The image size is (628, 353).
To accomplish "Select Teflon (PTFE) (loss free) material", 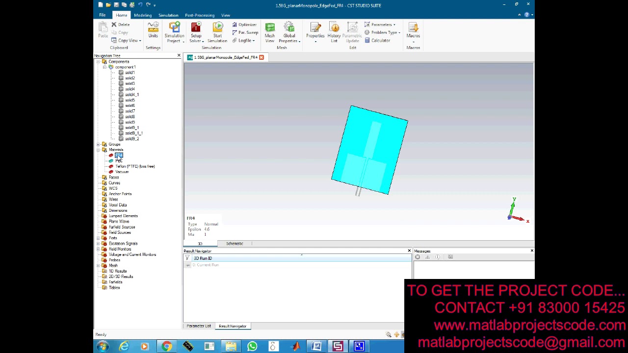I will 135,166.
